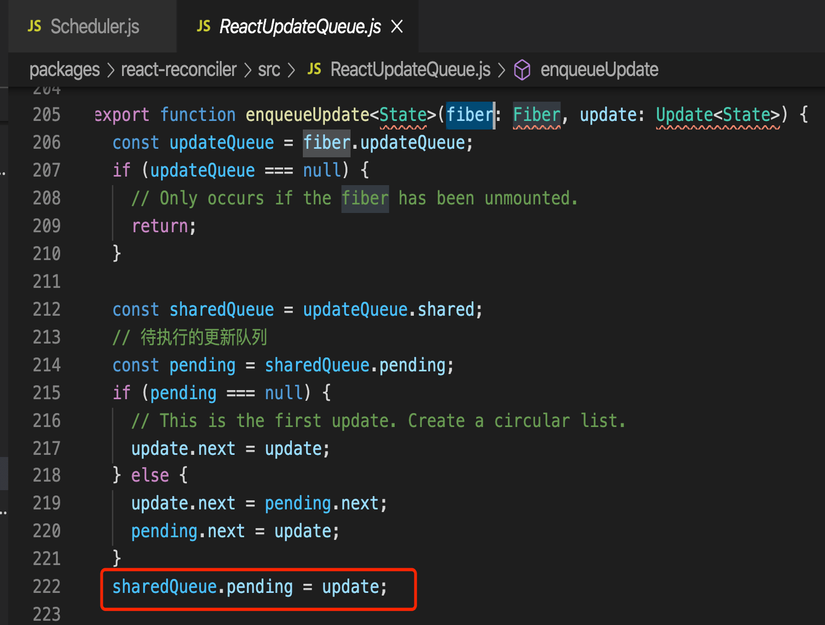Click the function keyword on line 205

coord(198,115)
